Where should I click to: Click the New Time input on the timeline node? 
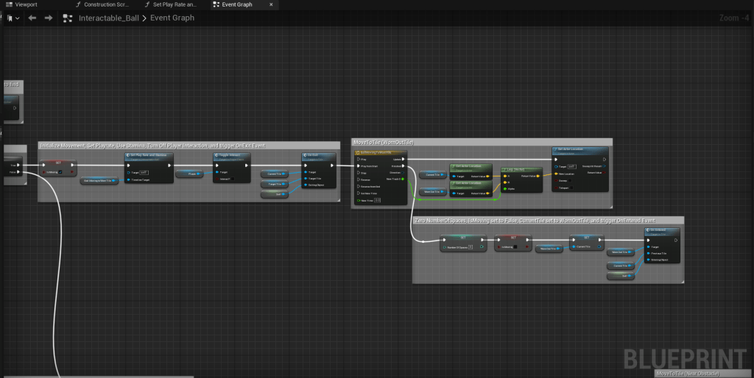coord(378,200)
